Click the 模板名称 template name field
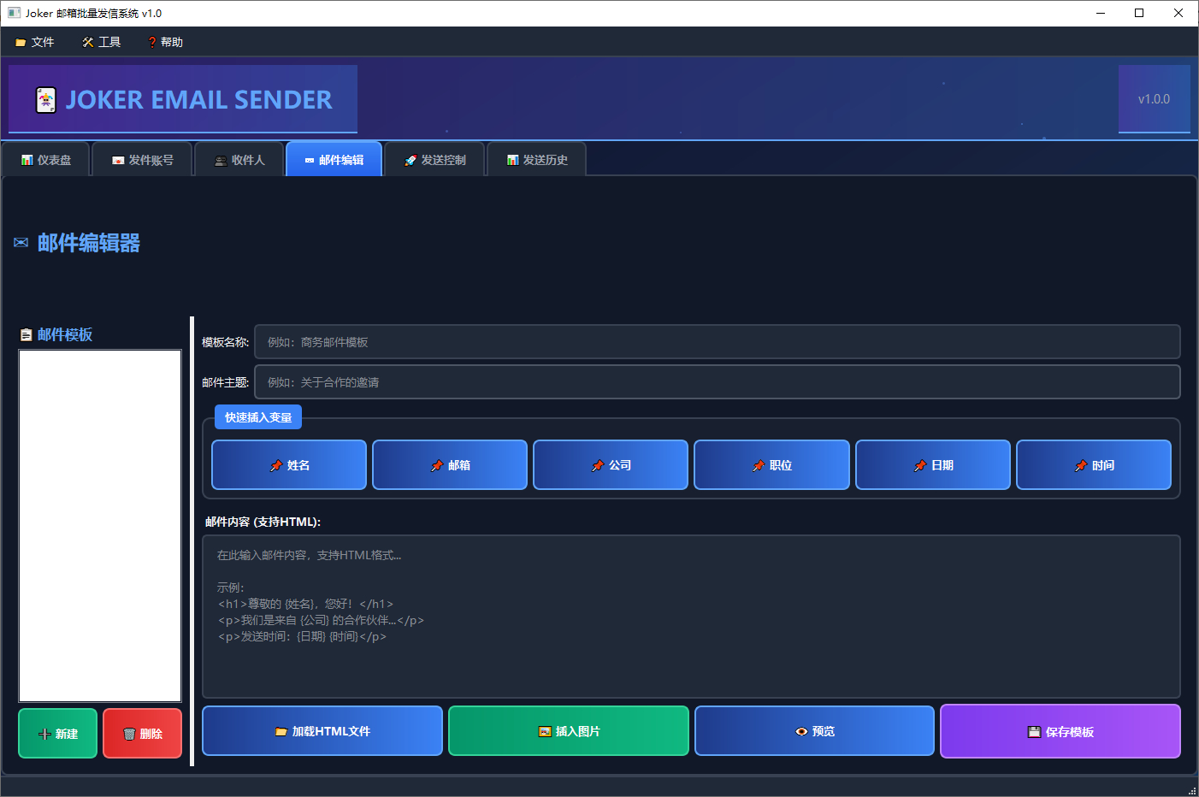Screen dimensions: 1199x797 point(717,341)
